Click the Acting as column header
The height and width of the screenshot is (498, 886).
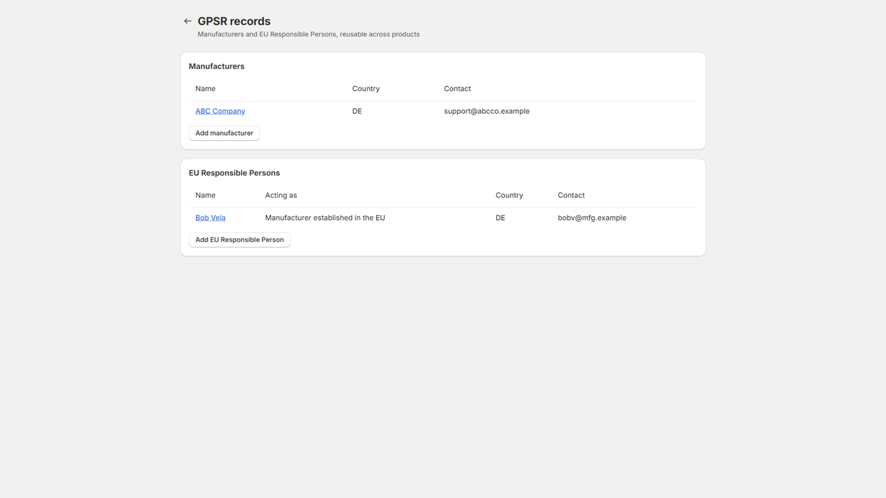point(281,195)
